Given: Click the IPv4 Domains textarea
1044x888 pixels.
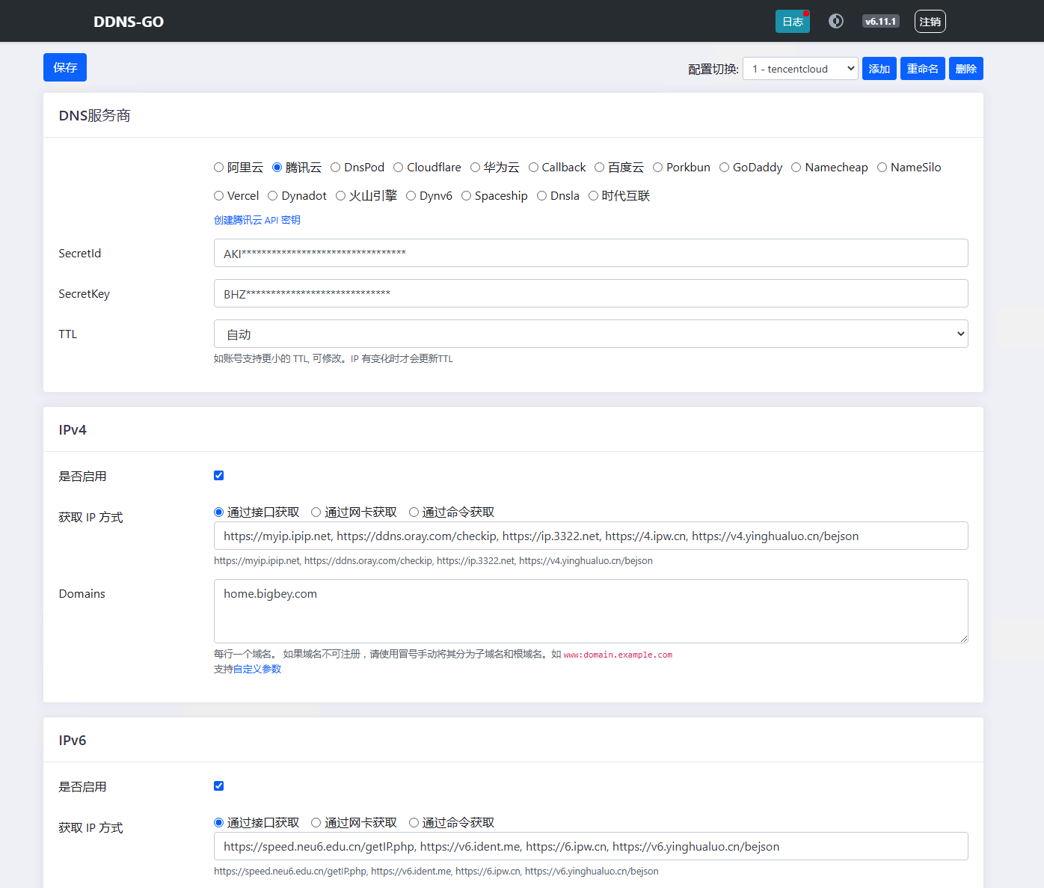Looking at the screenshot, I should 591,611.
